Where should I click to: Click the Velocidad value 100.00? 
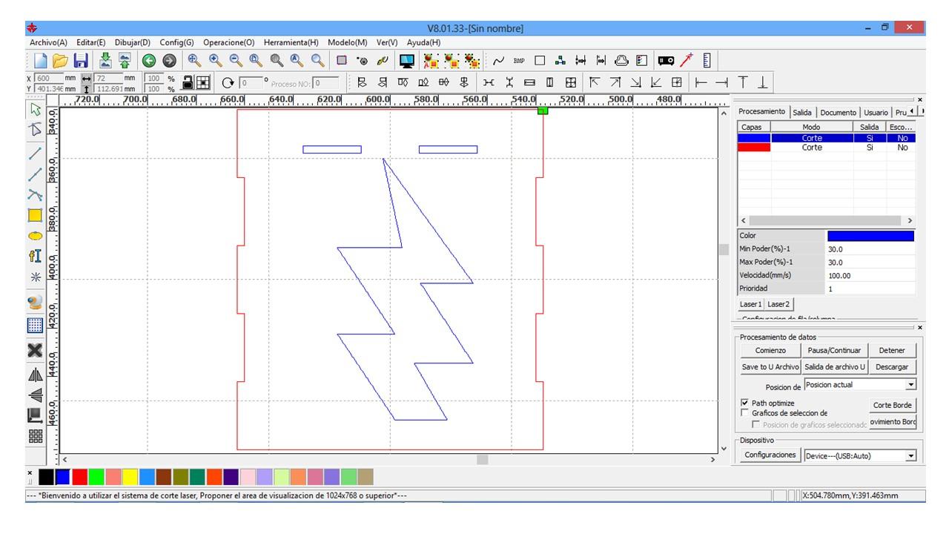tap(870, 275)
